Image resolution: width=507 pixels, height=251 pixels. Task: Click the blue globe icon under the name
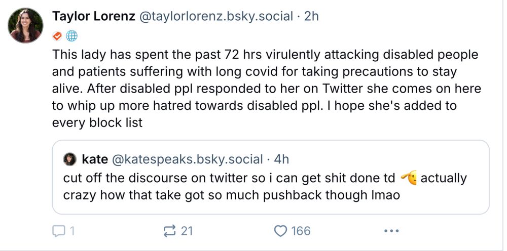71,36
